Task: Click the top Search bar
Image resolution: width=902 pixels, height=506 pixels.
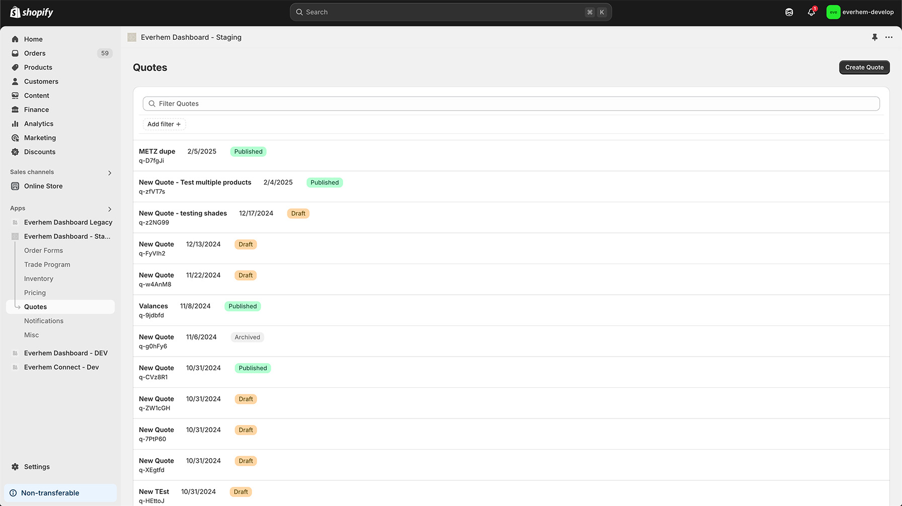Action: tap(451, 12)
